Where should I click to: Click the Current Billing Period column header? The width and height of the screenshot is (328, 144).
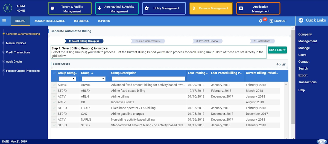[262, 73]
